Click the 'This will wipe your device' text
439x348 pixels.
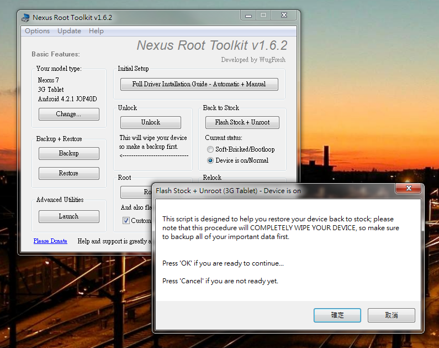click(153, 138)
